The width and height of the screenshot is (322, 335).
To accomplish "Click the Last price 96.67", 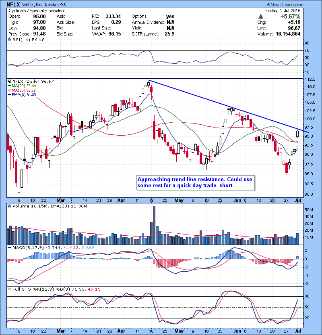I will tap(294, 28).
